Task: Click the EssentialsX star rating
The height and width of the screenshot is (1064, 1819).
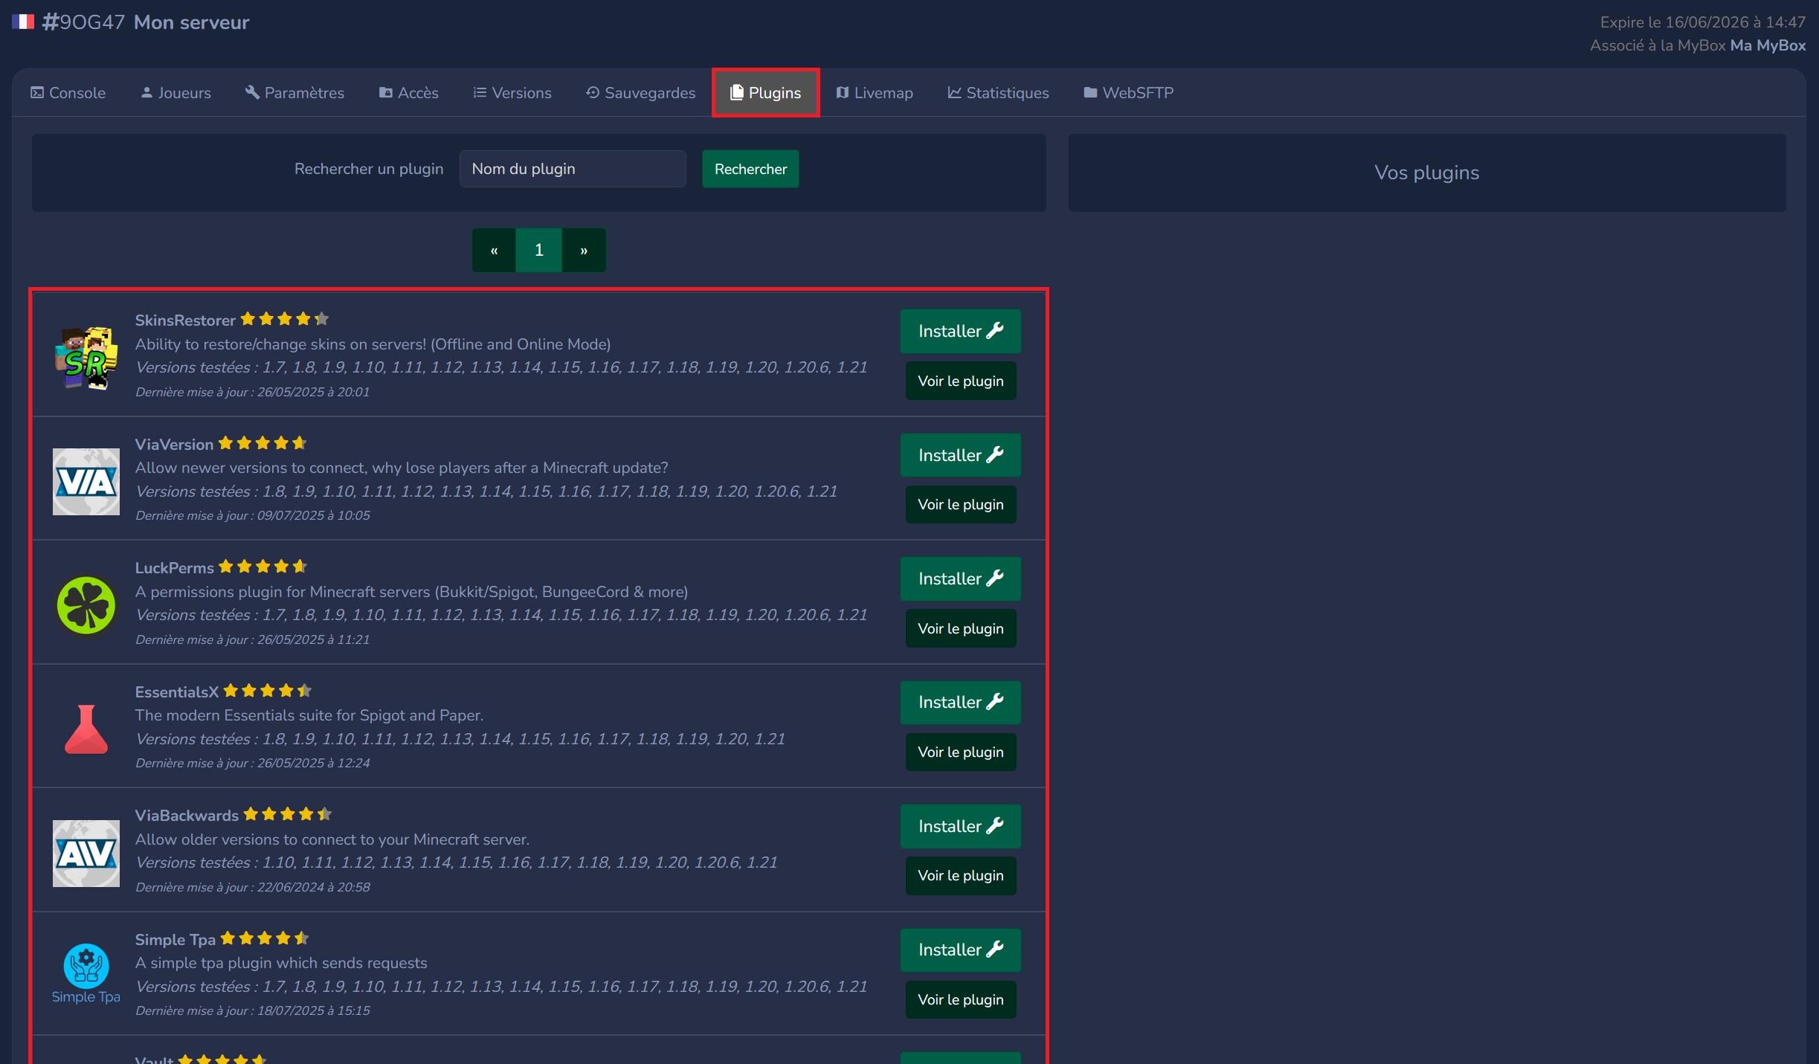Action: pos(268,691)
